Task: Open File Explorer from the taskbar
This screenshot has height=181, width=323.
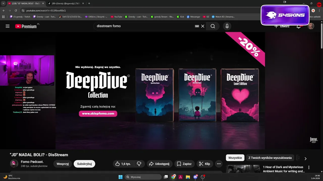Action: pyautogui.click(x=188, y=177)
